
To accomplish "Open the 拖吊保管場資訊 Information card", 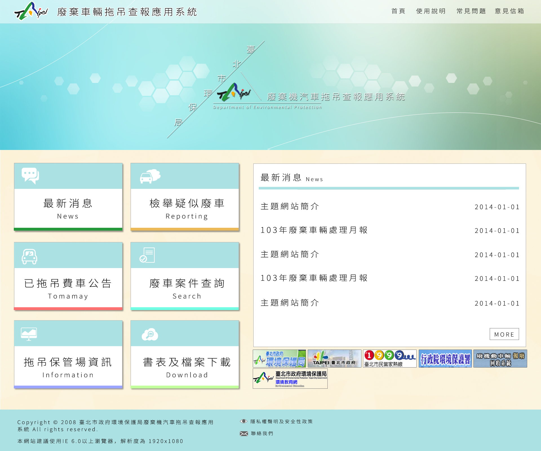I will coord(68,355).
